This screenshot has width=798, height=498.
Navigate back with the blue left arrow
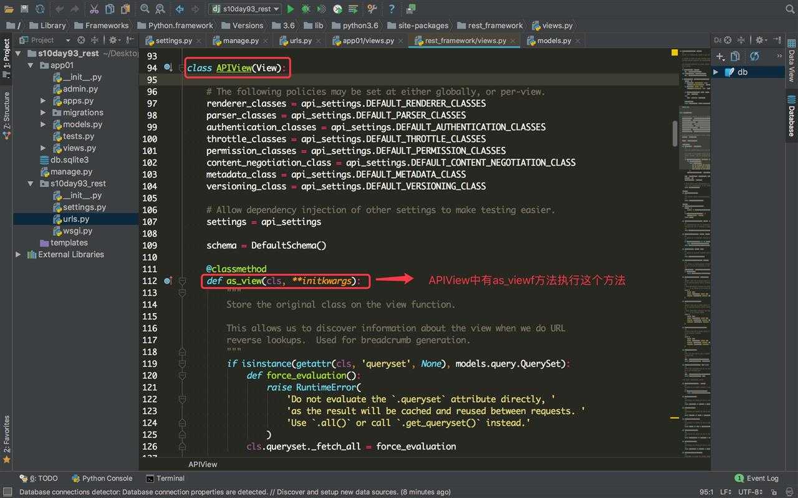180,9
